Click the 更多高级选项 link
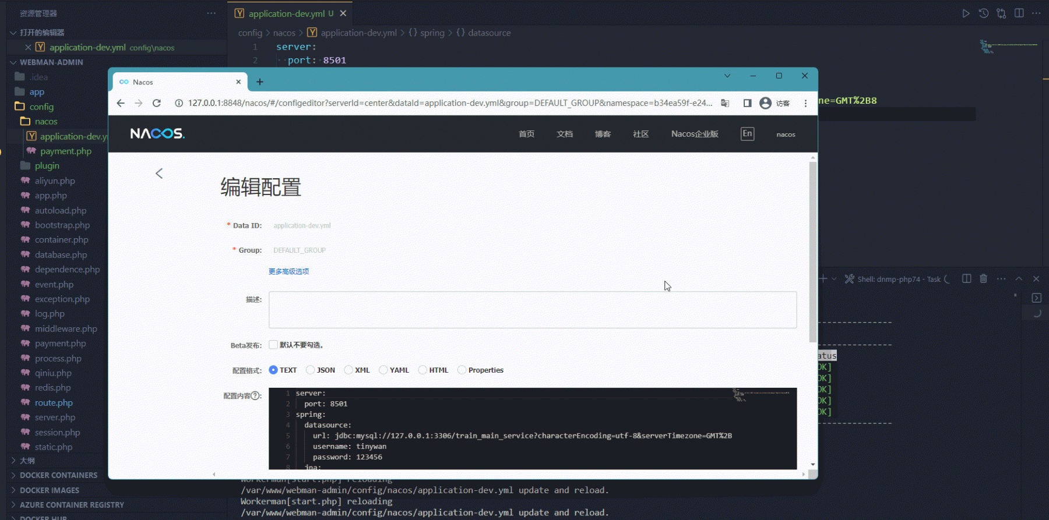1049x520 pixels. point(288,271)
